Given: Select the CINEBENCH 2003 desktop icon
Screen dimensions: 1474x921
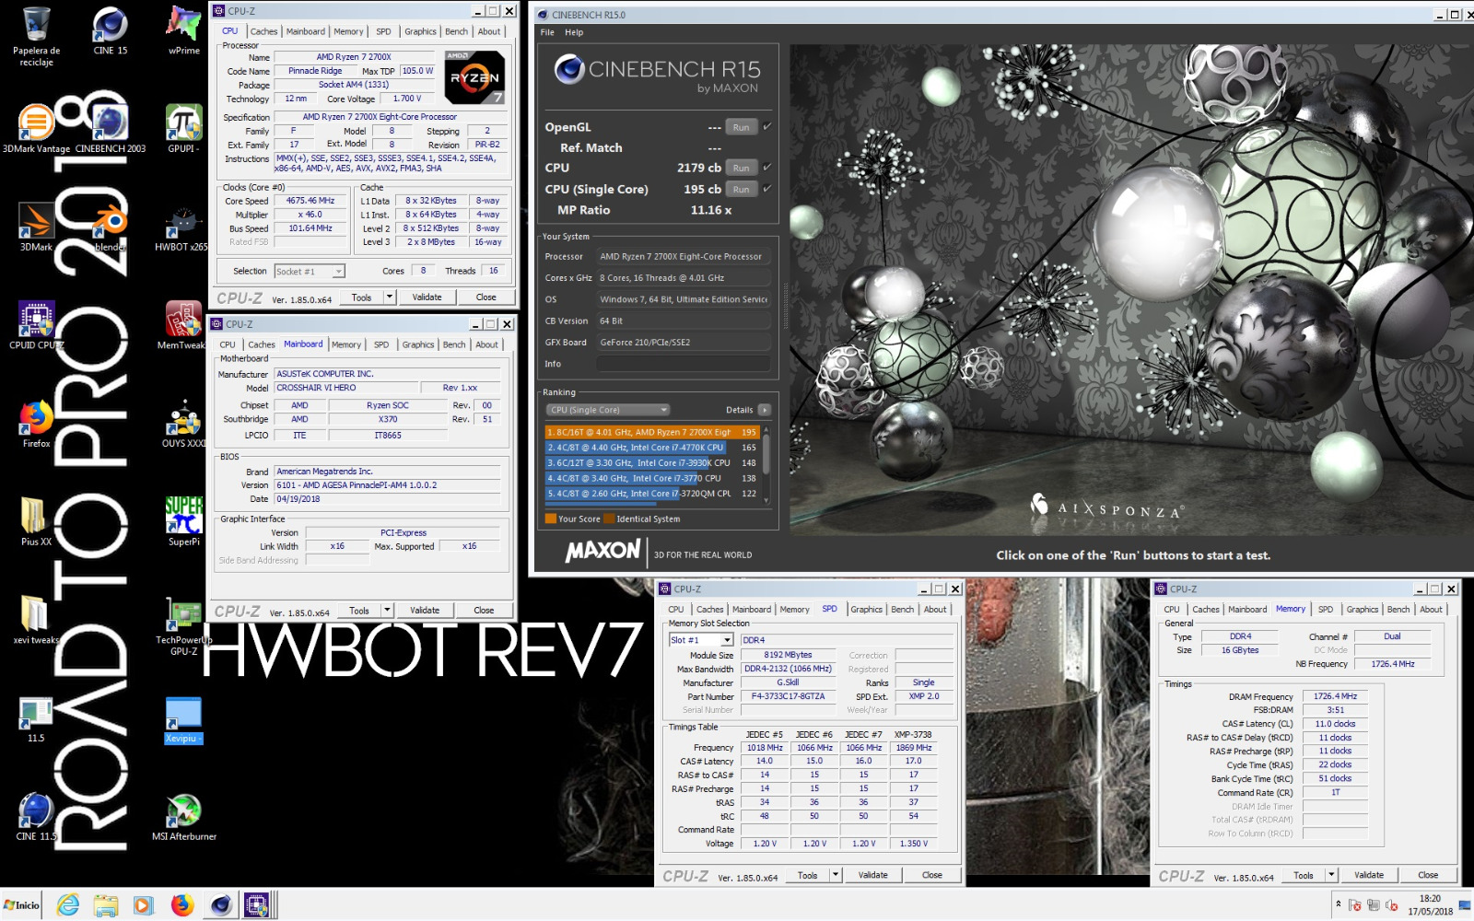Looking at the screenshot, I should click(x=110, y=128).
